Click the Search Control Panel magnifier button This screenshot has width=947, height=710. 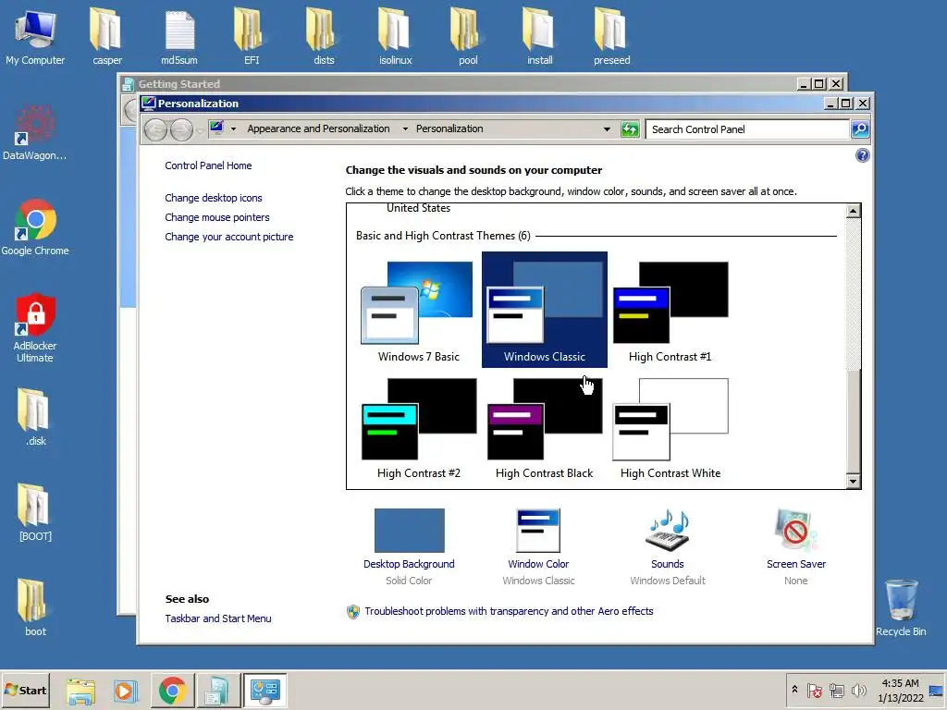pos(860,129)
